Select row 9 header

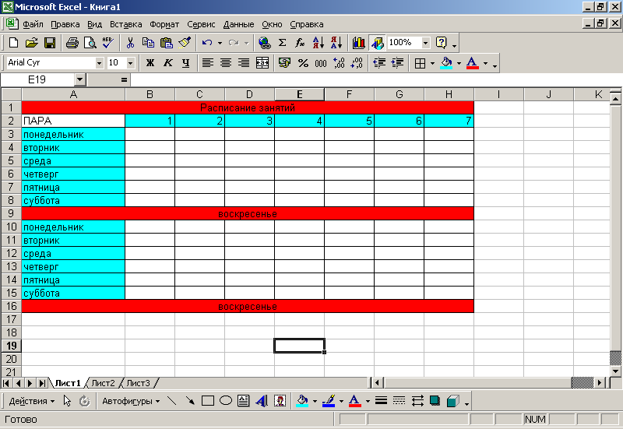(11, 213)
